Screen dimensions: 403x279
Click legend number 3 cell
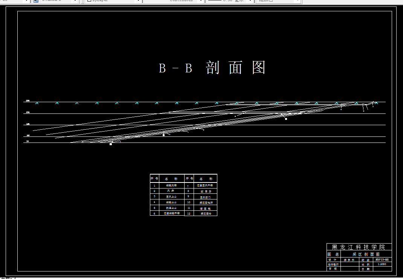coord(154,196)
